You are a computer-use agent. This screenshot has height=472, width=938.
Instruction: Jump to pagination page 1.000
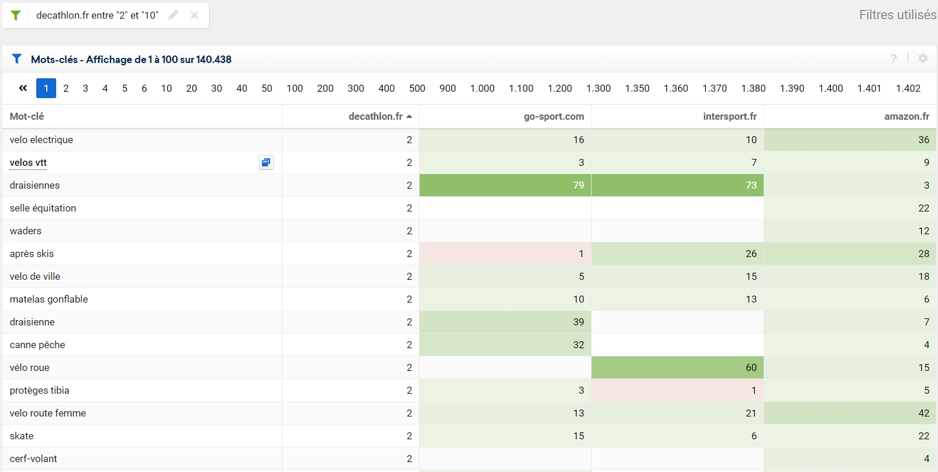[483, 88]
